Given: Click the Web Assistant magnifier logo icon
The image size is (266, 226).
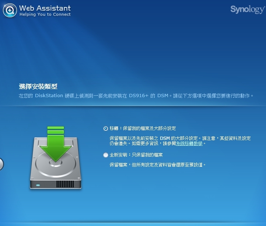Looking at the screenshot, I should (x=10, y=10).
